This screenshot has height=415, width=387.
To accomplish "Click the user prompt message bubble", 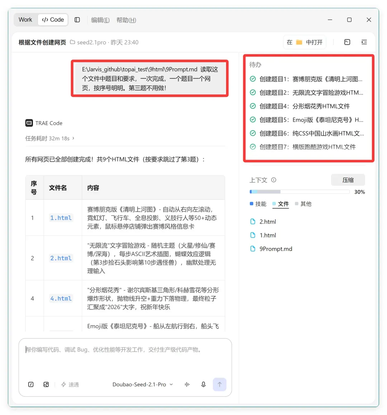I will coord(150,78).
